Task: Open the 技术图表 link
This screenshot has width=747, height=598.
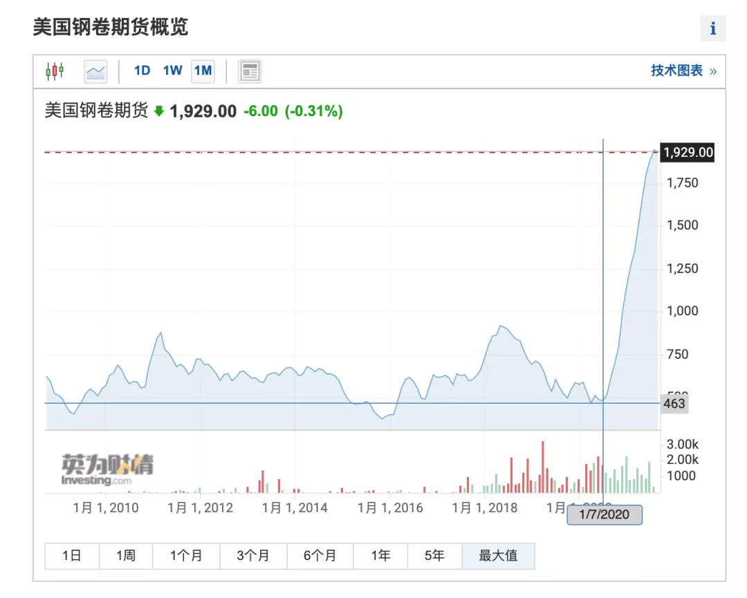Action: tap(676, 71)
